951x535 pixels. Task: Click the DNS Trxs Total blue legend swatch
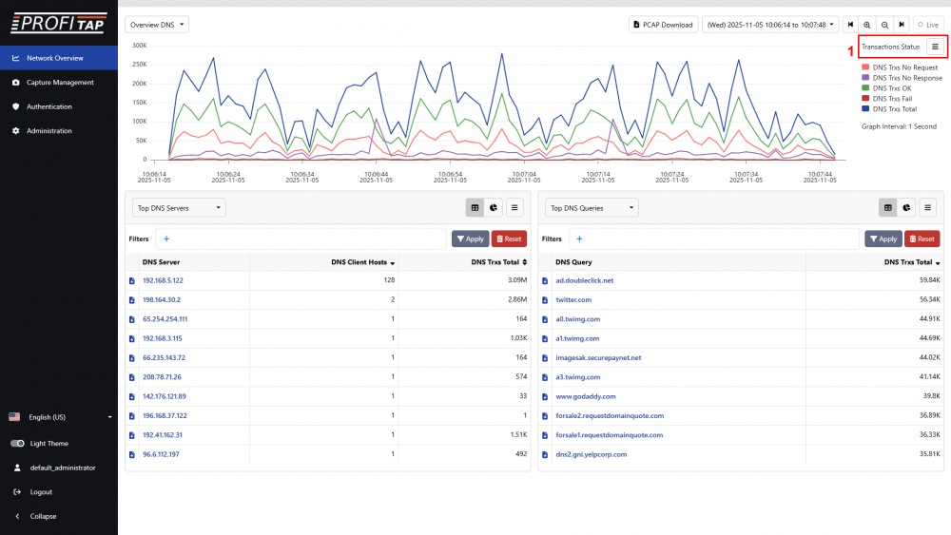coord(865,109)
